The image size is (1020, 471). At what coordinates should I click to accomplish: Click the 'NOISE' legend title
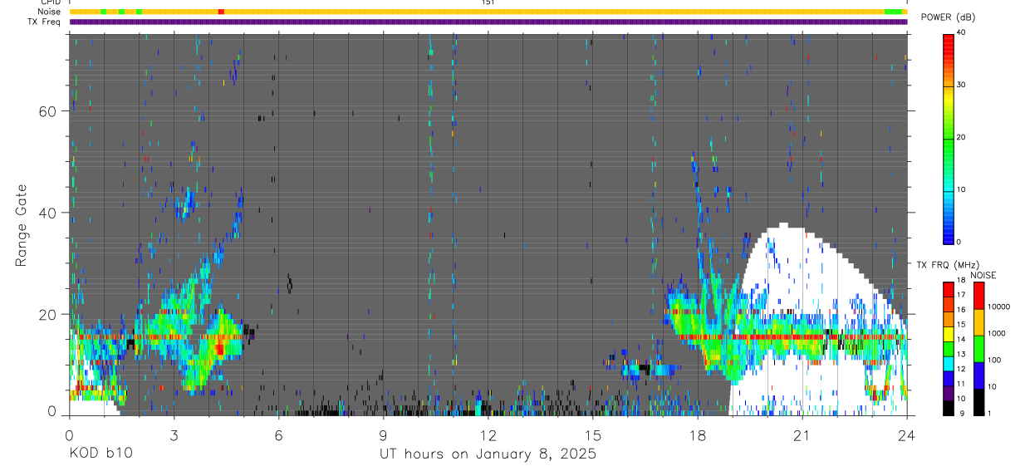pos(983,275)
